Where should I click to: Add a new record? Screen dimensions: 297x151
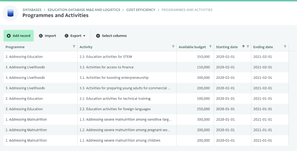tap(18, 36)
